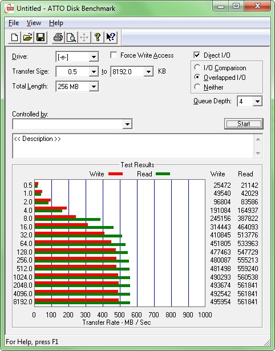Select the I/O Comparison radio option
Screen dimensions: 275x351
click(x=197, y=67)
